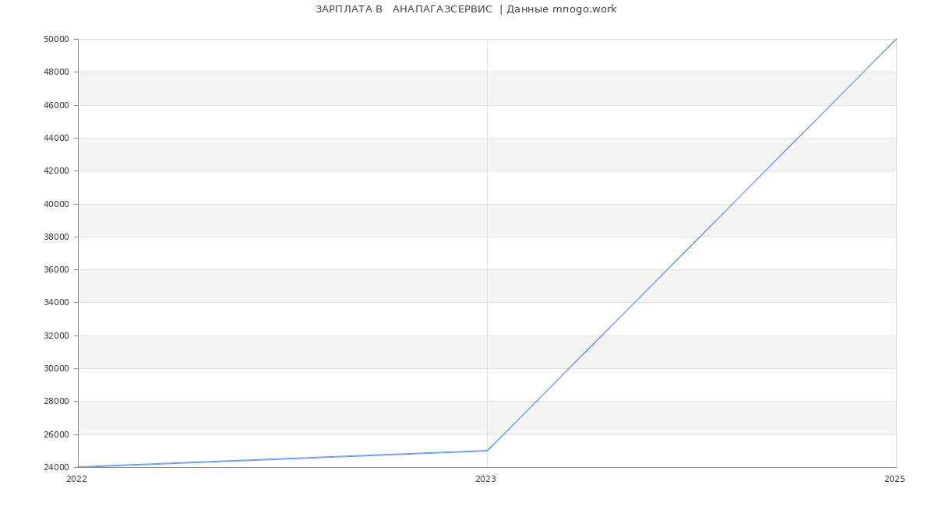Select the 24000 y-axis label
935x506 pixels.
pos(57,468)
